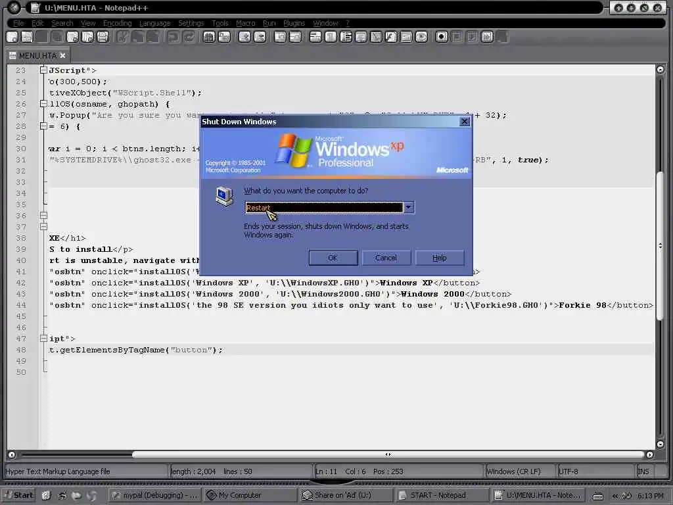Collapse the fold marker at line 36
Image resolution: width=673 pixels, height=505 pixels.
click(43, 215)
